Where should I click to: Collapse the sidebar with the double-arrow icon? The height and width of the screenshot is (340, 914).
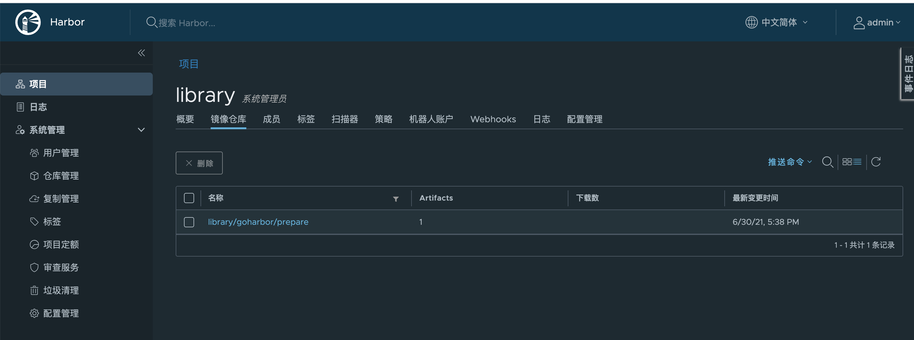(x=141, y=53)
